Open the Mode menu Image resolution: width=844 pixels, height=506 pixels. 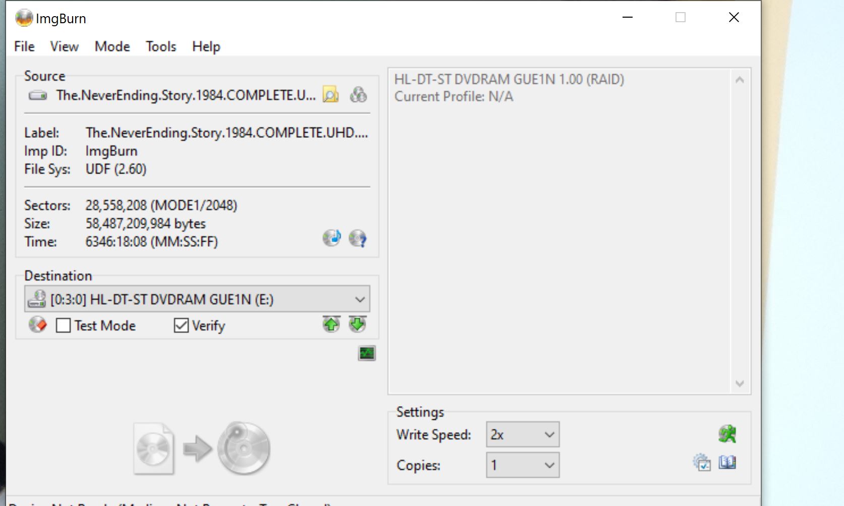click(112, 46)
